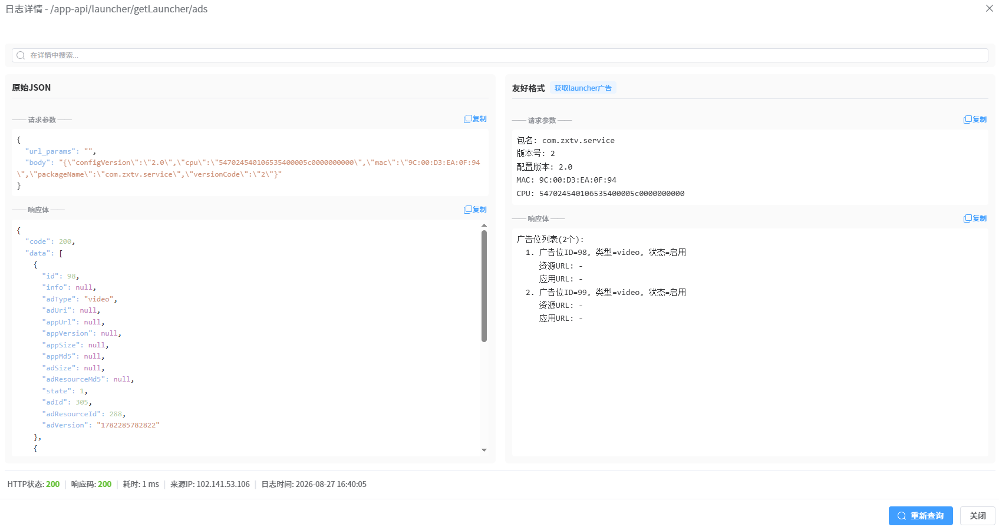Viewport: 999px width, 527px height.
Task: Copy friendly-format response body
Action: point(975,218)
